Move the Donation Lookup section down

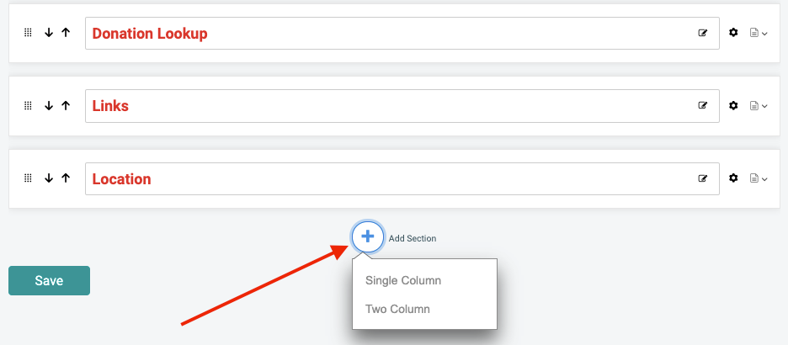pyautogui.click(x=49, y=33)
